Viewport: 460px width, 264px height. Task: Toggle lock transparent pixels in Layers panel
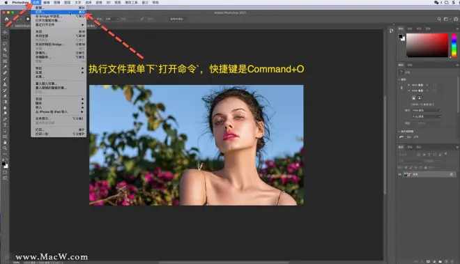pyautogui.click(x=406, y=167)
